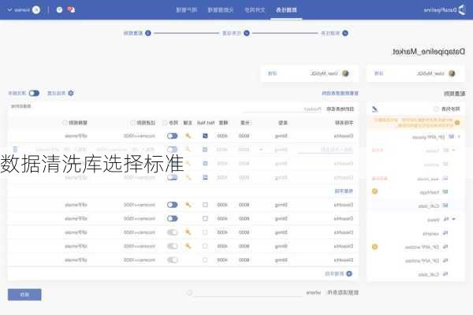Click the blue plus icon to add a field
Screen dimensions: 473x315
[x=349, y=274]
